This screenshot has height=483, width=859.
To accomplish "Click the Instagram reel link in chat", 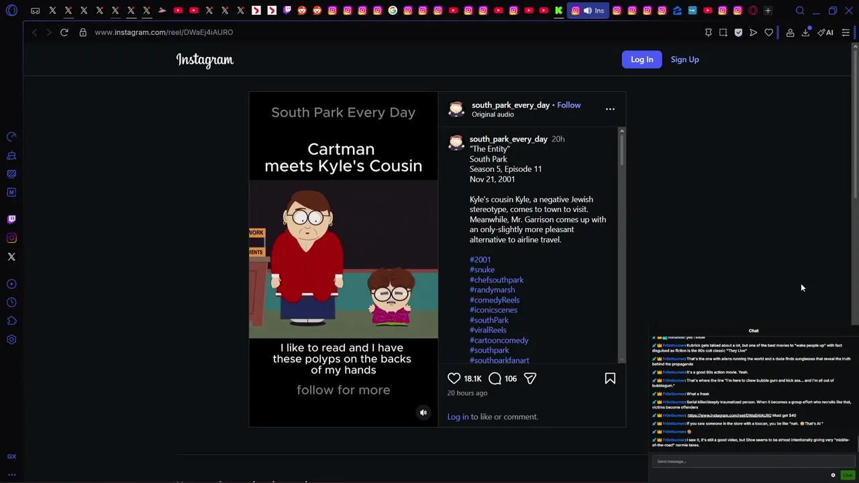I will pyautogui.click(x=729, y=415).
